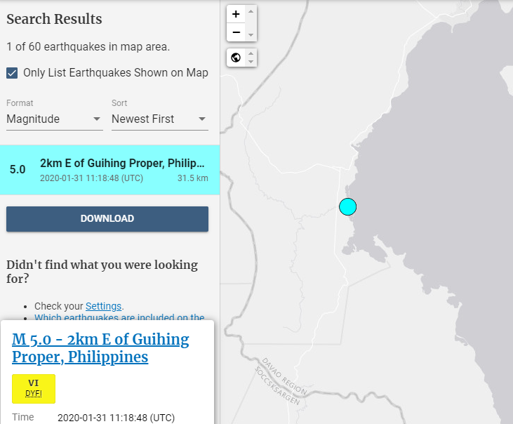Click the yellow VI DYFI intensity badge

[x=34, y=389]
